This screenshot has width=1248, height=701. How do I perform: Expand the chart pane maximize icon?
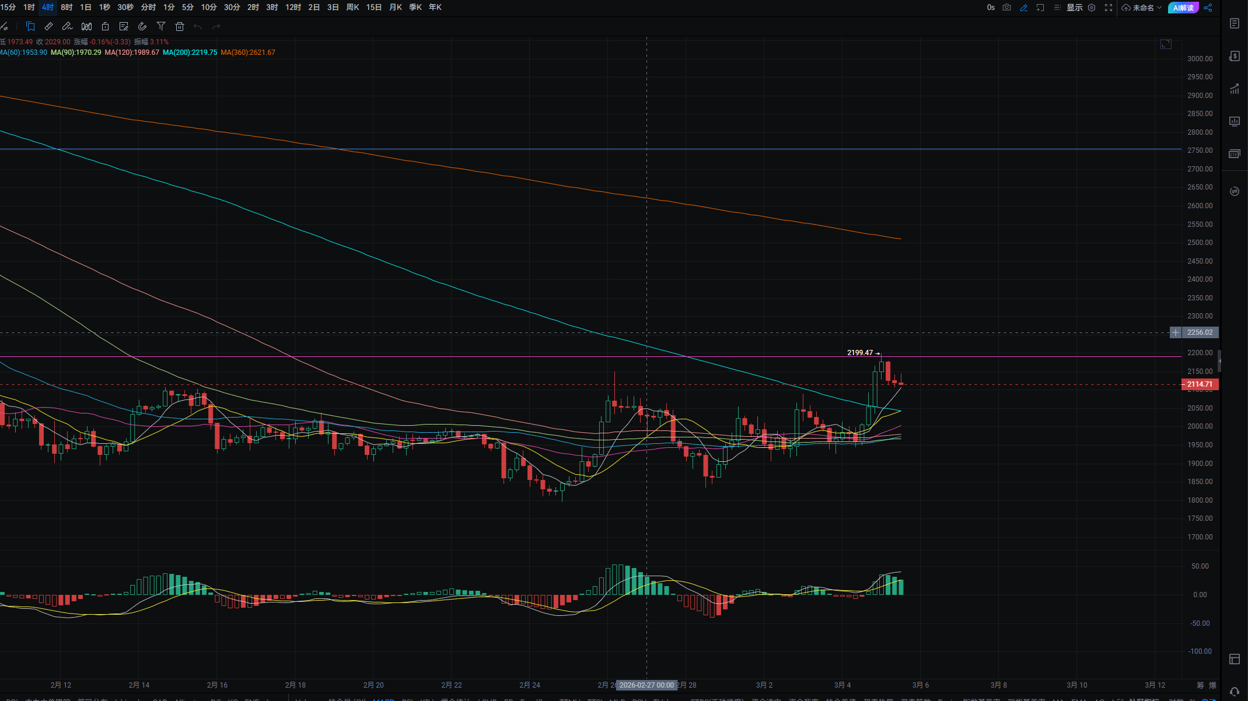1166,44
